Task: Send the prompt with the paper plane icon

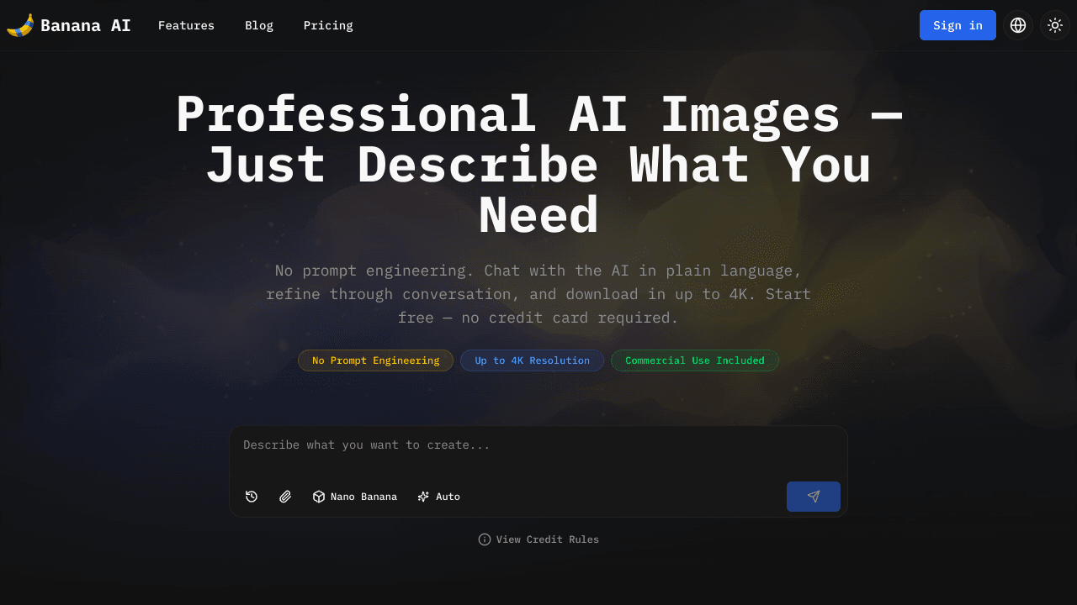Action: coord(813,497)
